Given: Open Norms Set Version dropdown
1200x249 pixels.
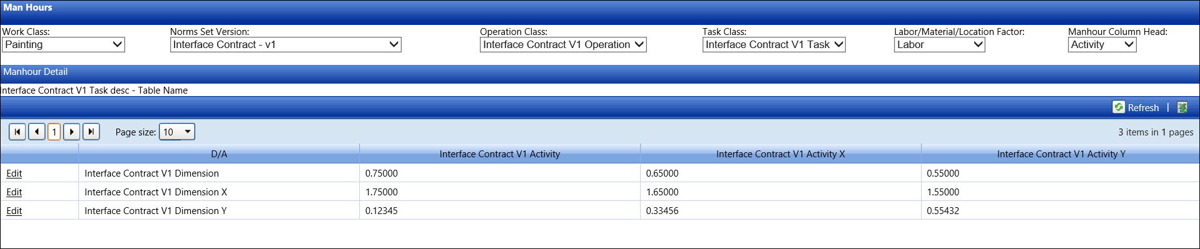Looking at the screenshot, I should (x=286, y=44).
